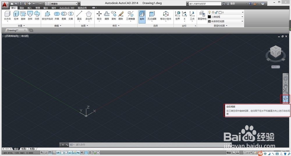Click the print icon in quick access toolbar
Viewport: 291px width, 156px height.
29,3
